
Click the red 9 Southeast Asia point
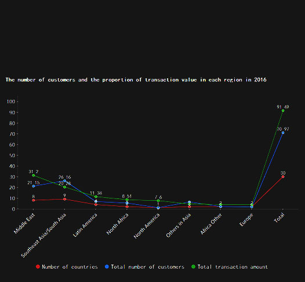[x=65, y=199]
